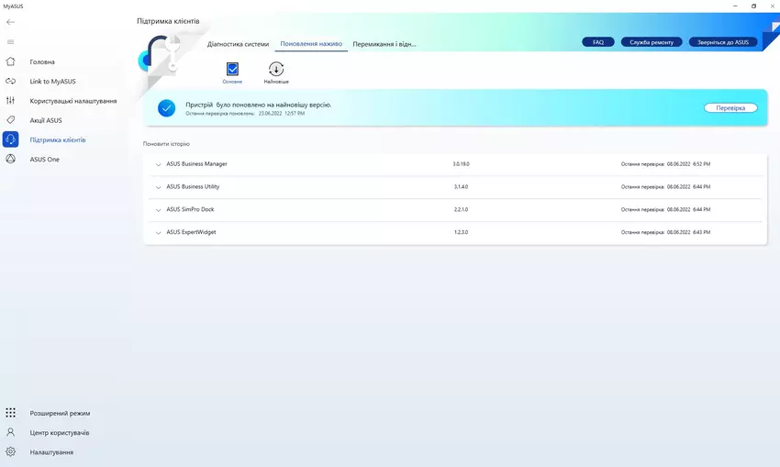Expand the ASUS Business Manager entry
The image size is (780, 467).
pos(159,164)
